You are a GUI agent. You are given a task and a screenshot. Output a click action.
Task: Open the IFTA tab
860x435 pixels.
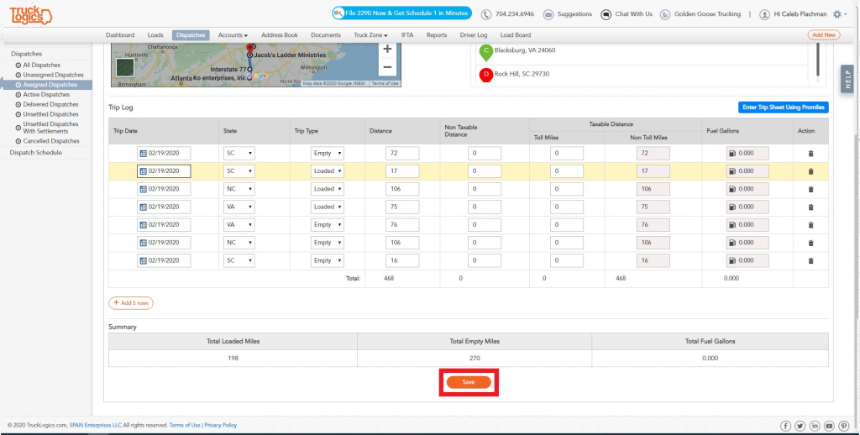coord(407,35)
